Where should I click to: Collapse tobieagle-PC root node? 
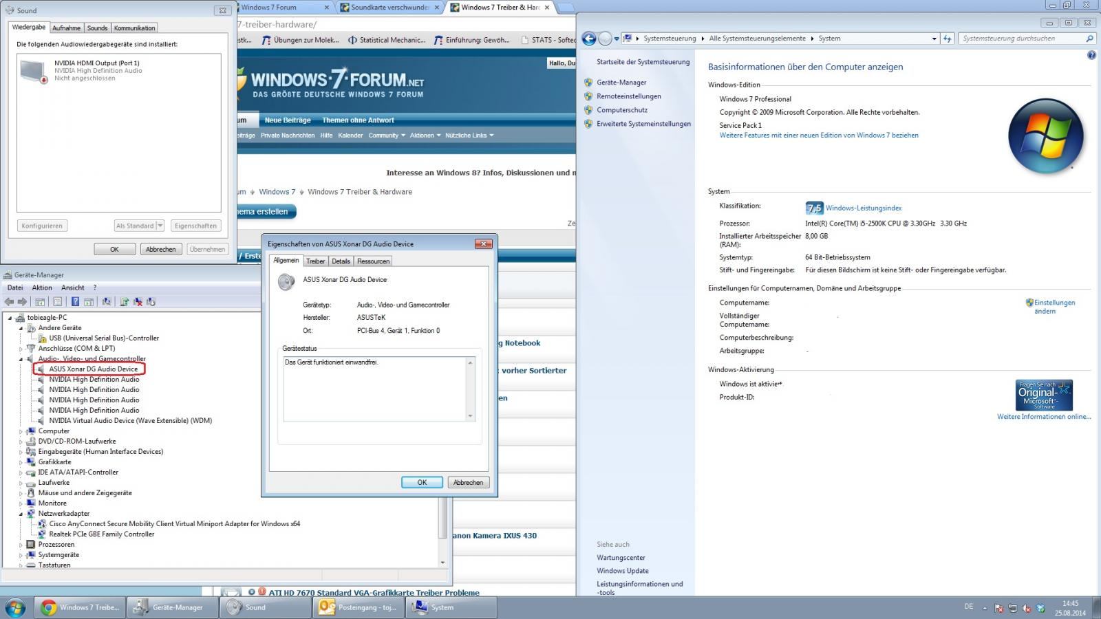10,318
